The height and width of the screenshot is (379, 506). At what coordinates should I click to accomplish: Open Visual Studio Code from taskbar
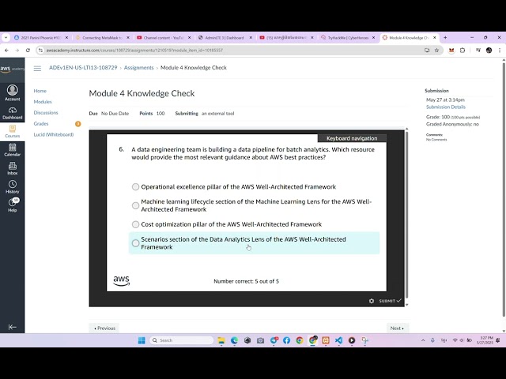point(338,340)
